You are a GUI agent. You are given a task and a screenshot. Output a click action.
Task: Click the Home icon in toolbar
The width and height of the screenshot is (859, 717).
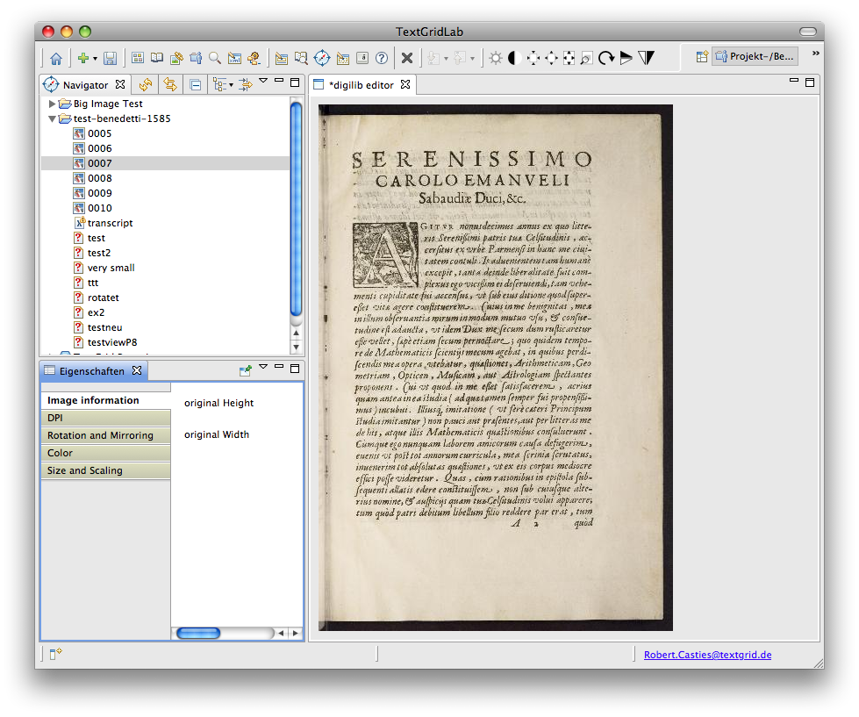point(56,59)
